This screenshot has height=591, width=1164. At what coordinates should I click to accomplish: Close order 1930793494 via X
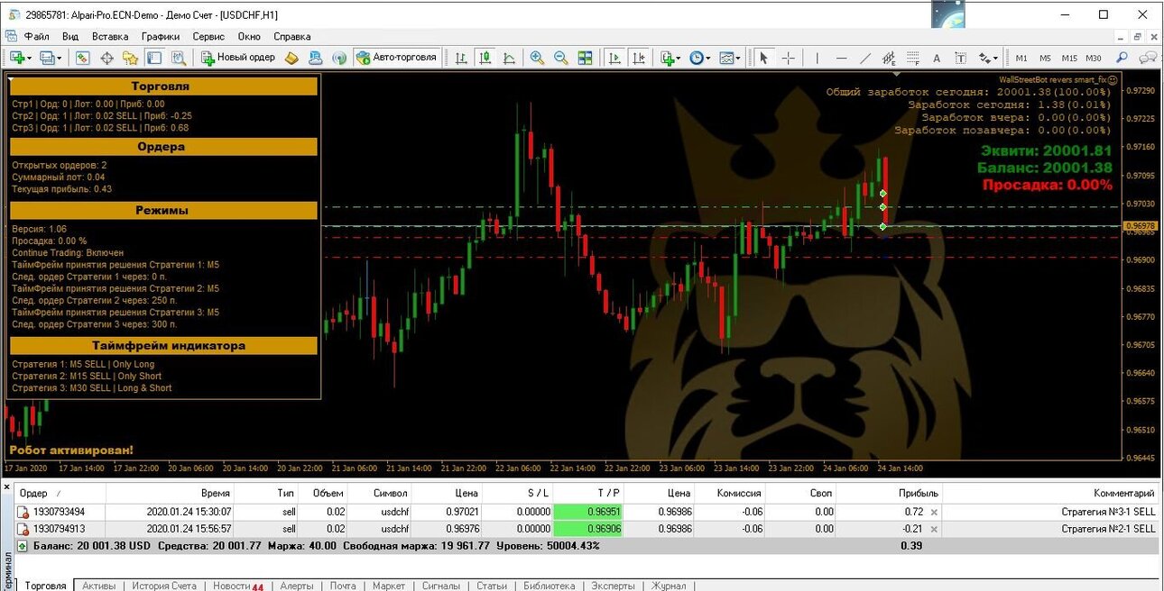click(934, 512)
